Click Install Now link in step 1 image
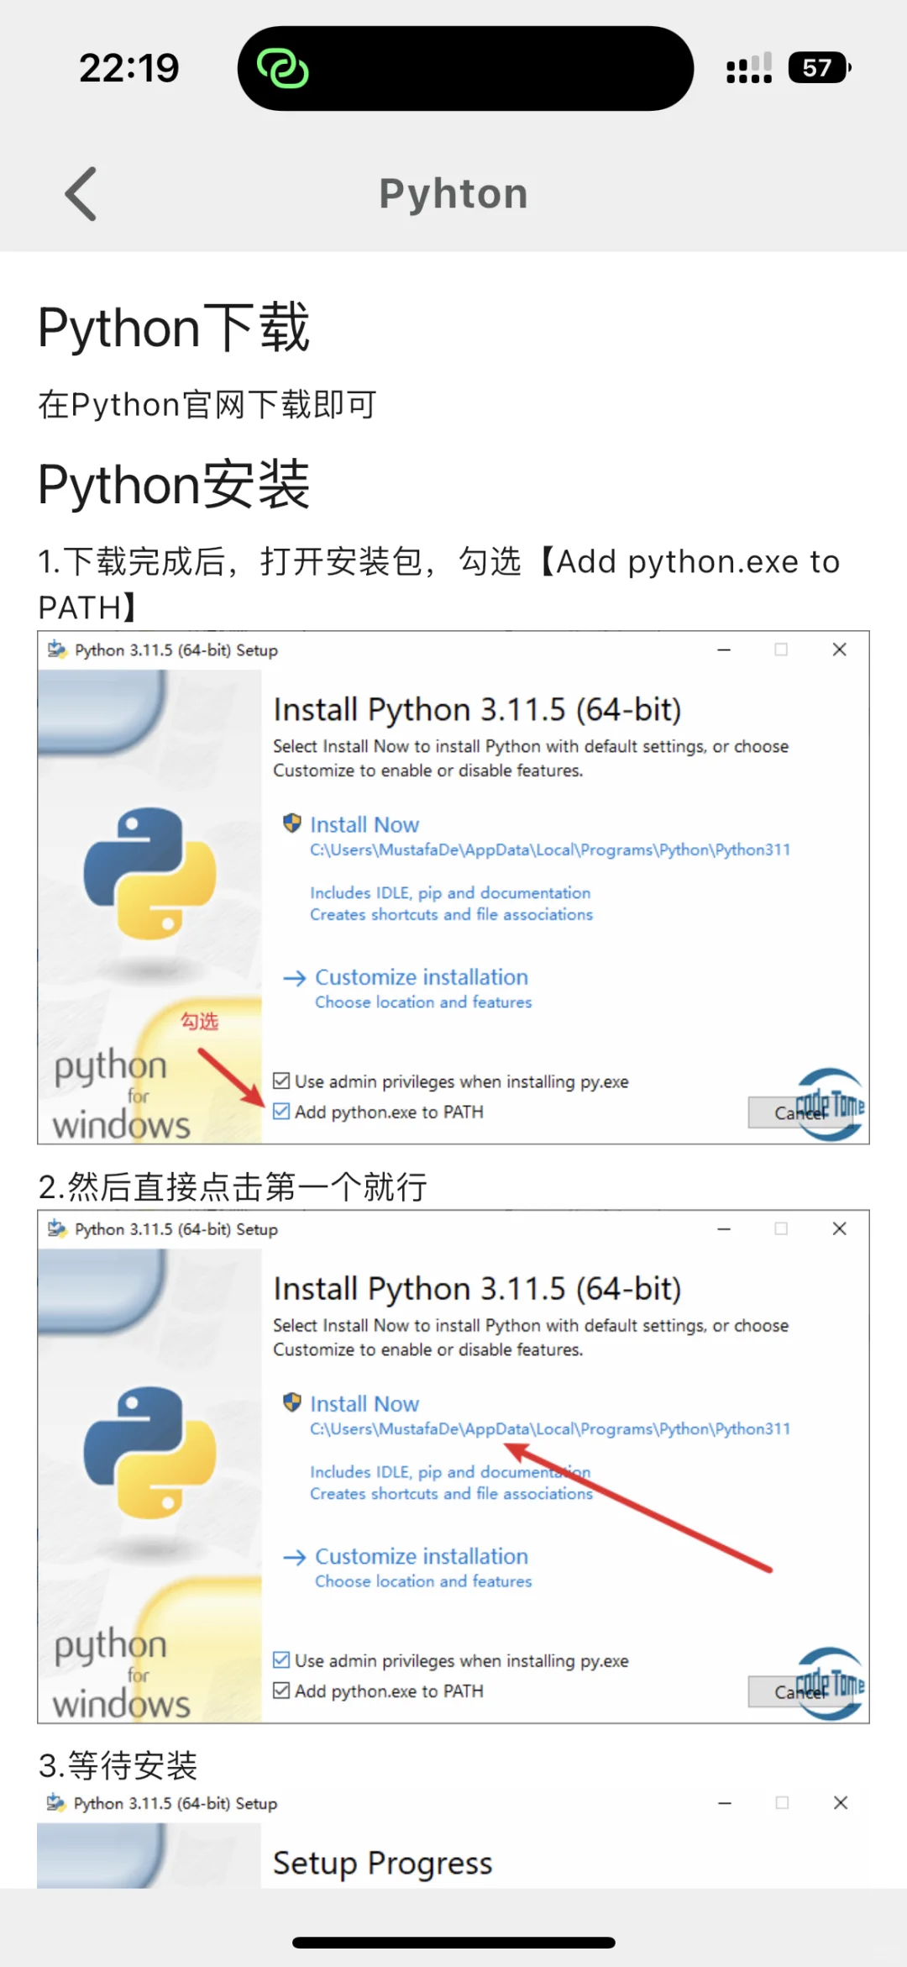The height and width of the screenshot is (1967, 907). tap(364, 824)
